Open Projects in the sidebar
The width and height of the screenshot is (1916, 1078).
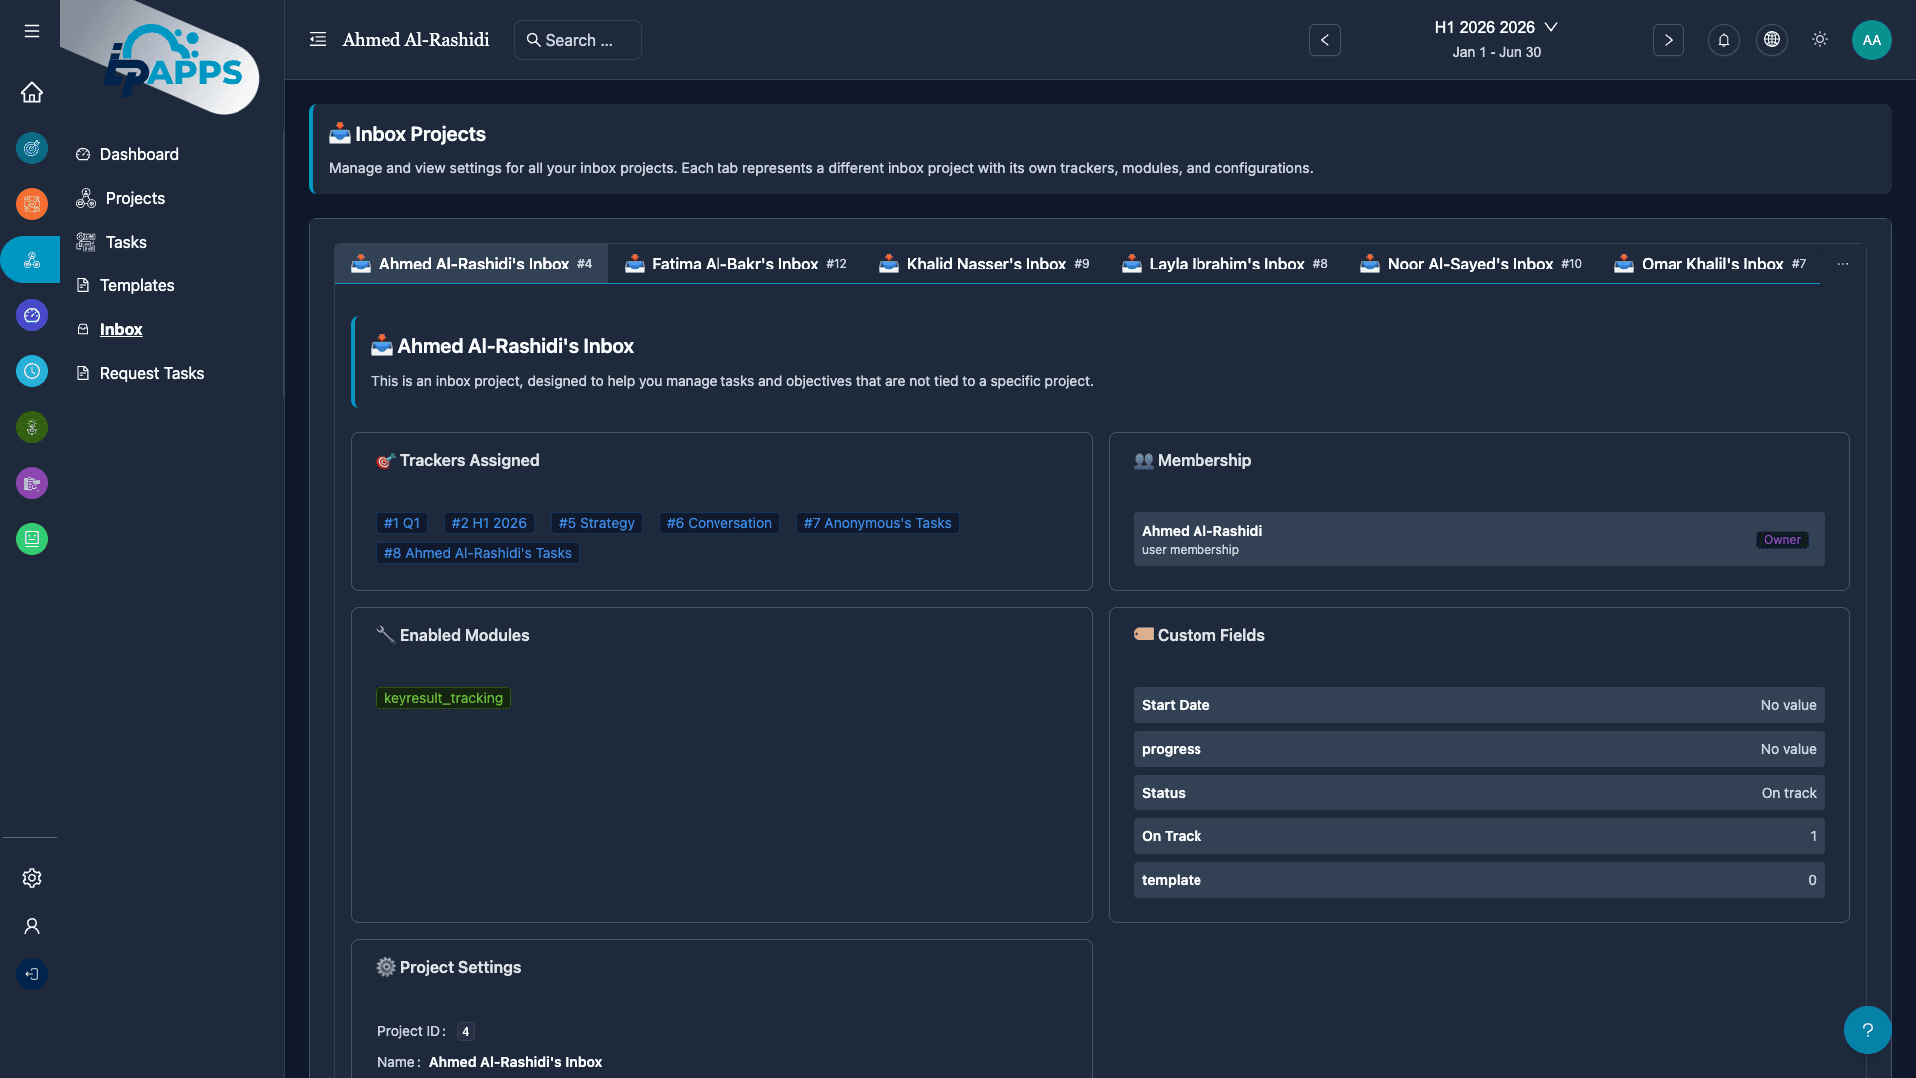click(x=135, y=198)
